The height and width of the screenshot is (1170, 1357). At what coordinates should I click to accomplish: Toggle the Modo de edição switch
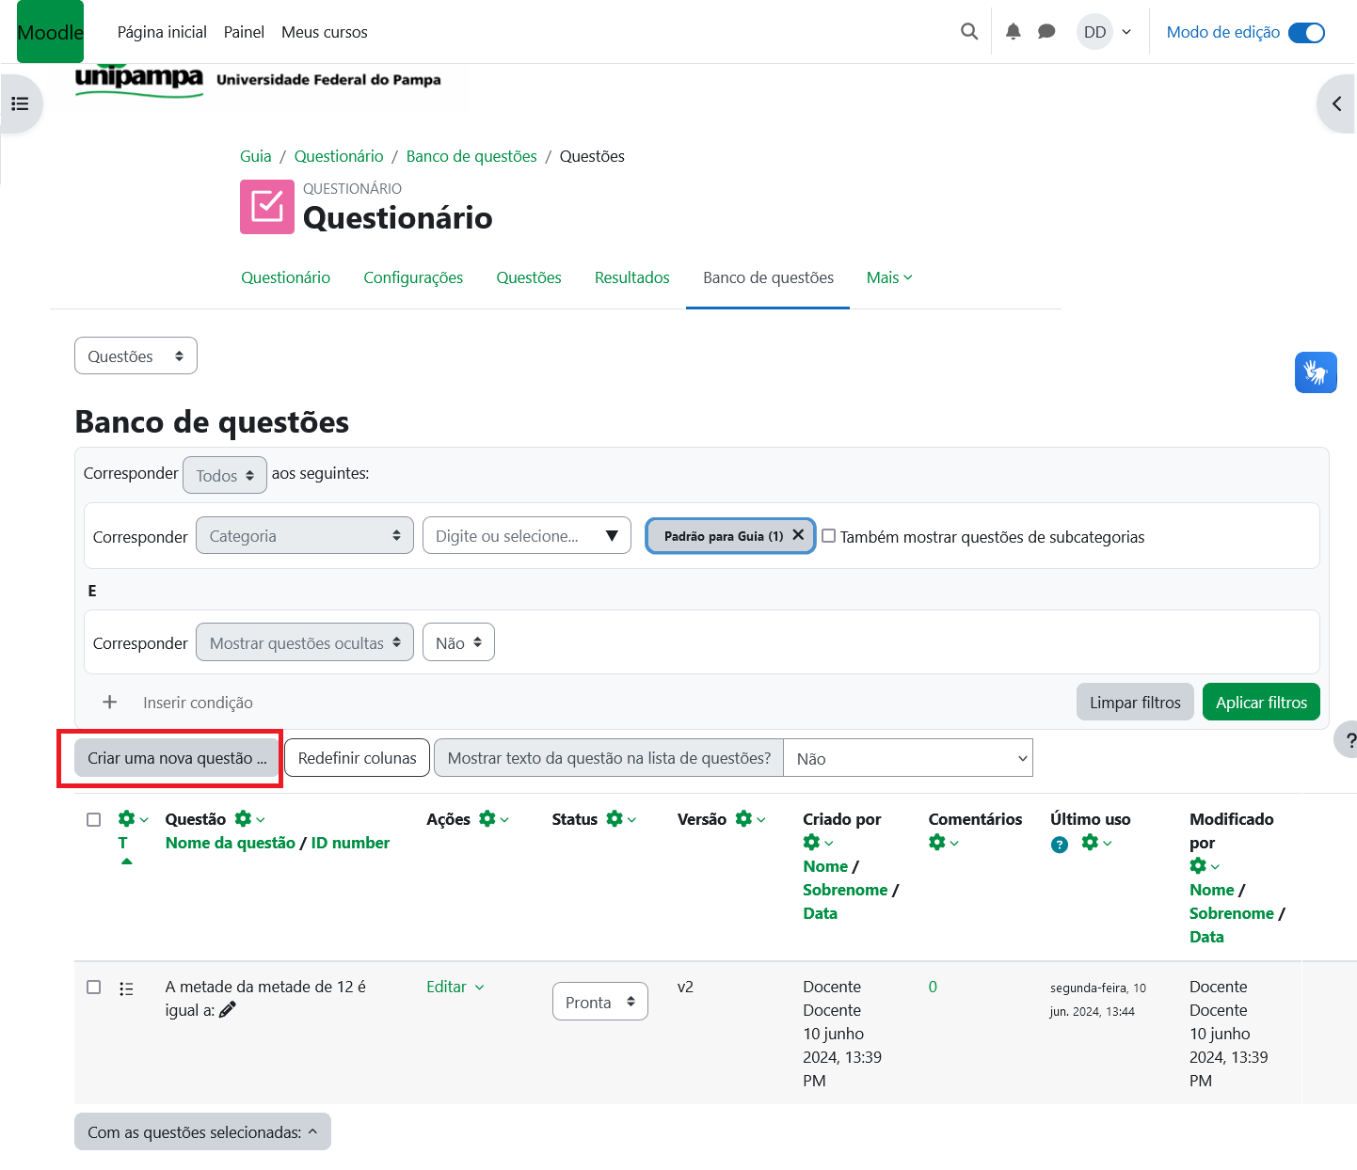tap(1306, 33)
